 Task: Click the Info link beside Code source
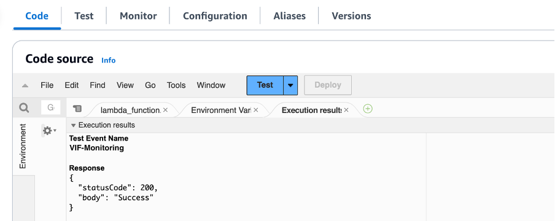point(108,60)
